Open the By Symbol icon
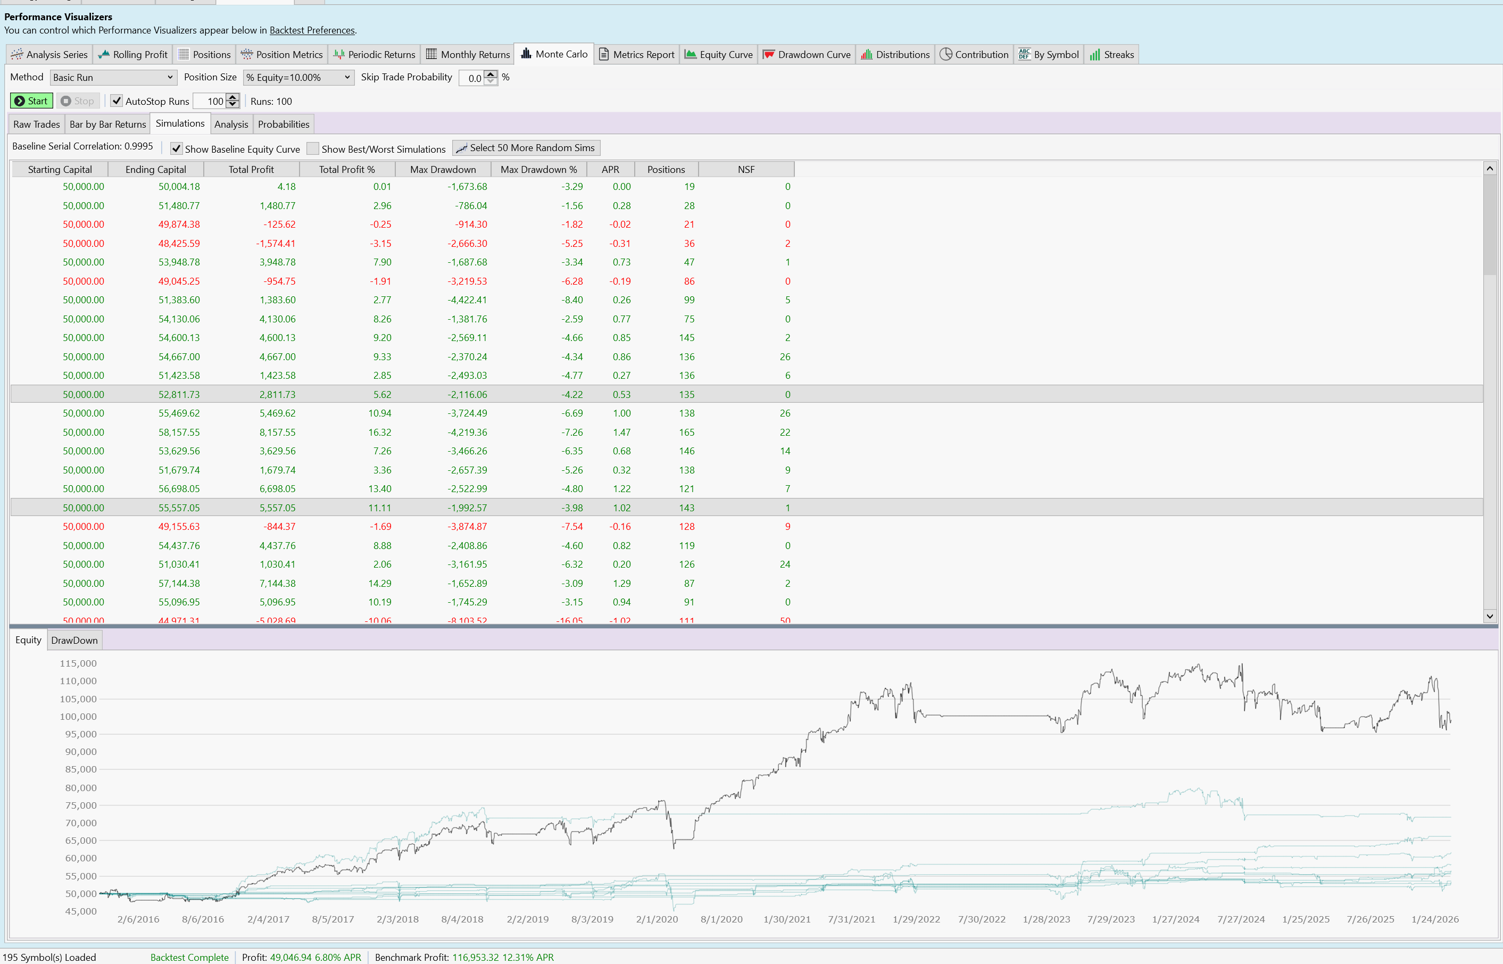This screenshot has width=1503, height=964. (x=1024, y=54)
